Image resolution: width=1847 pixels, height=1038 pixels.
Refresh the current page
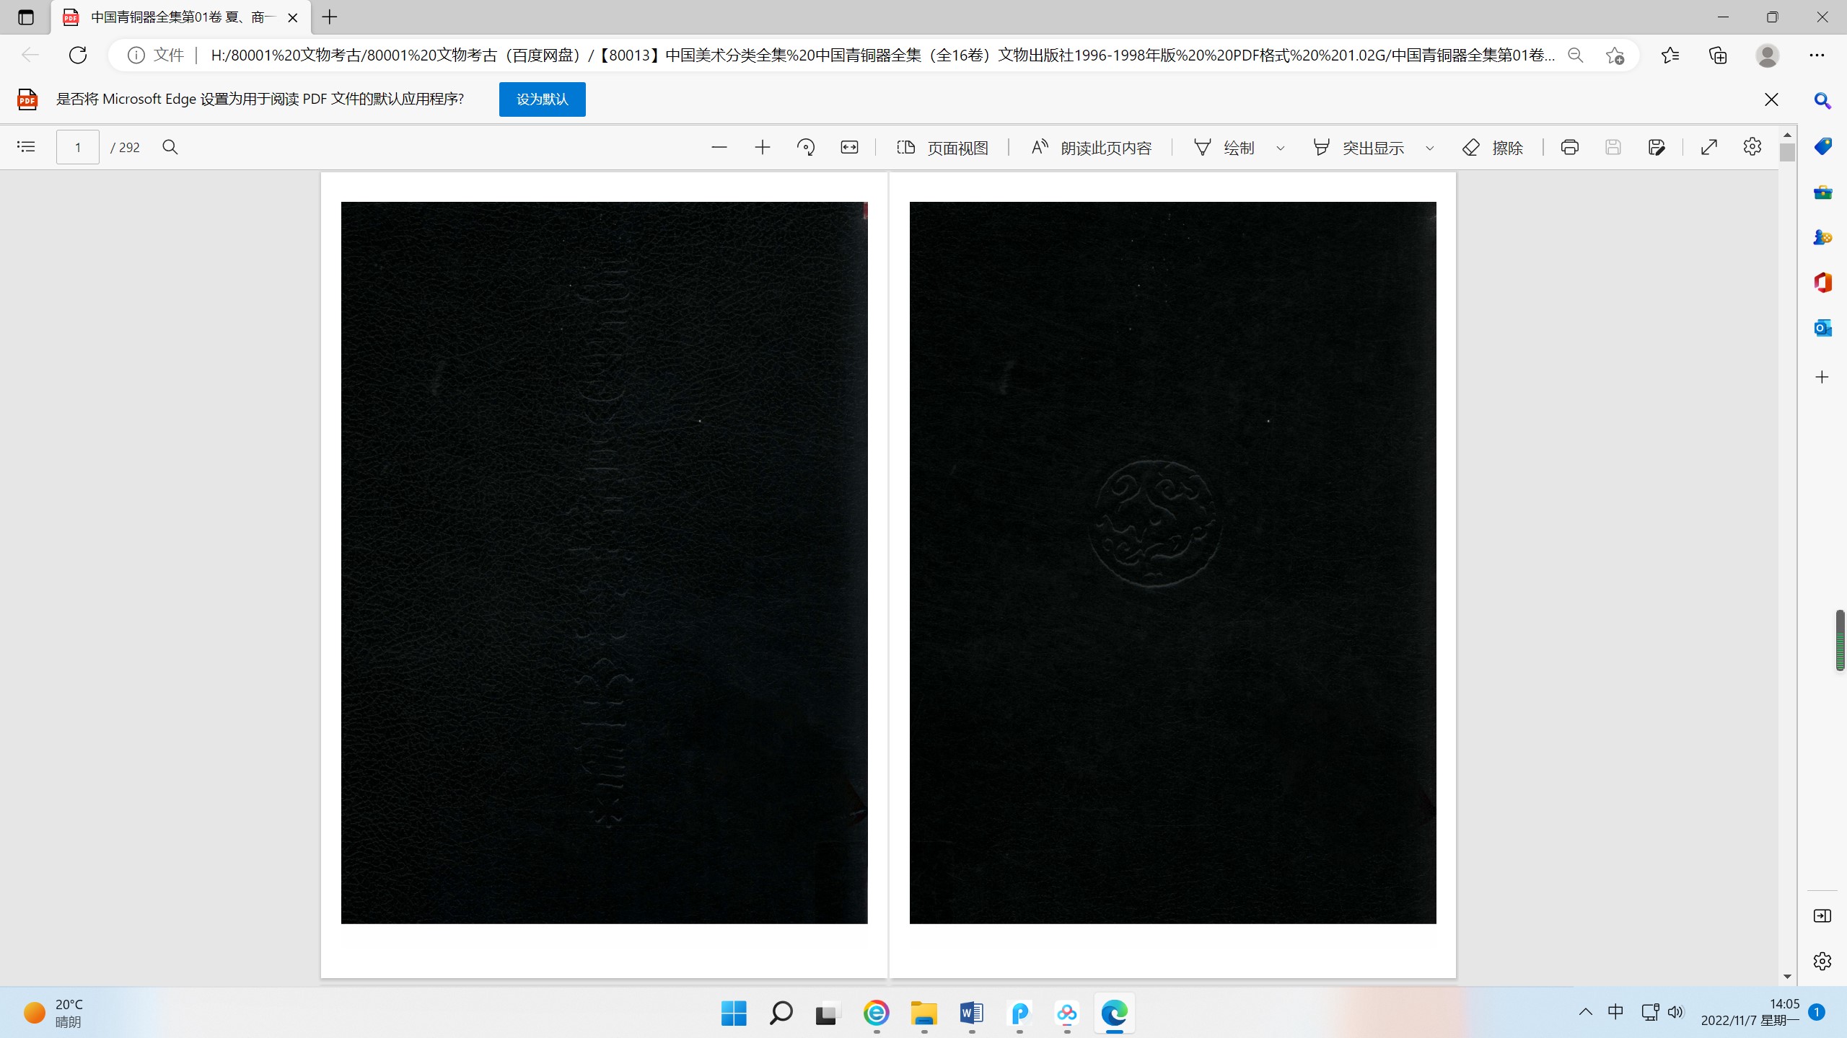point(78,55)
